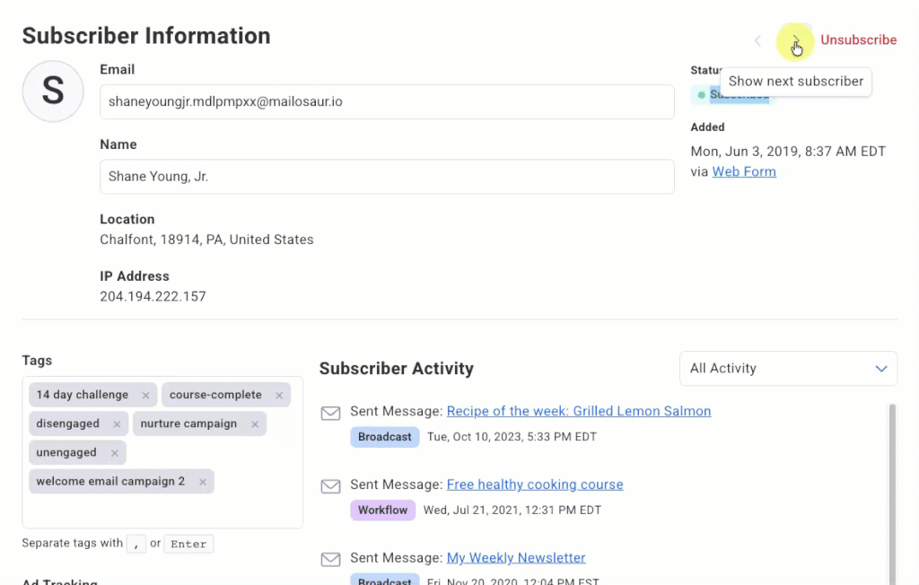Open the All Activity filter dropdown

point(788,368)
